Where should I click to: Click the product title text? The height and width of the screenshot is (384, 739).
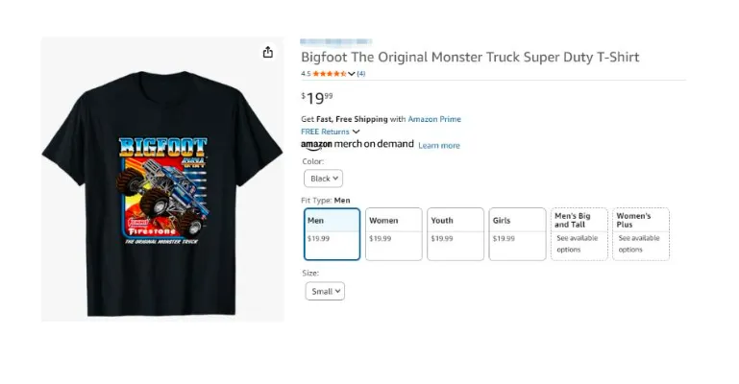click(470, 57)
